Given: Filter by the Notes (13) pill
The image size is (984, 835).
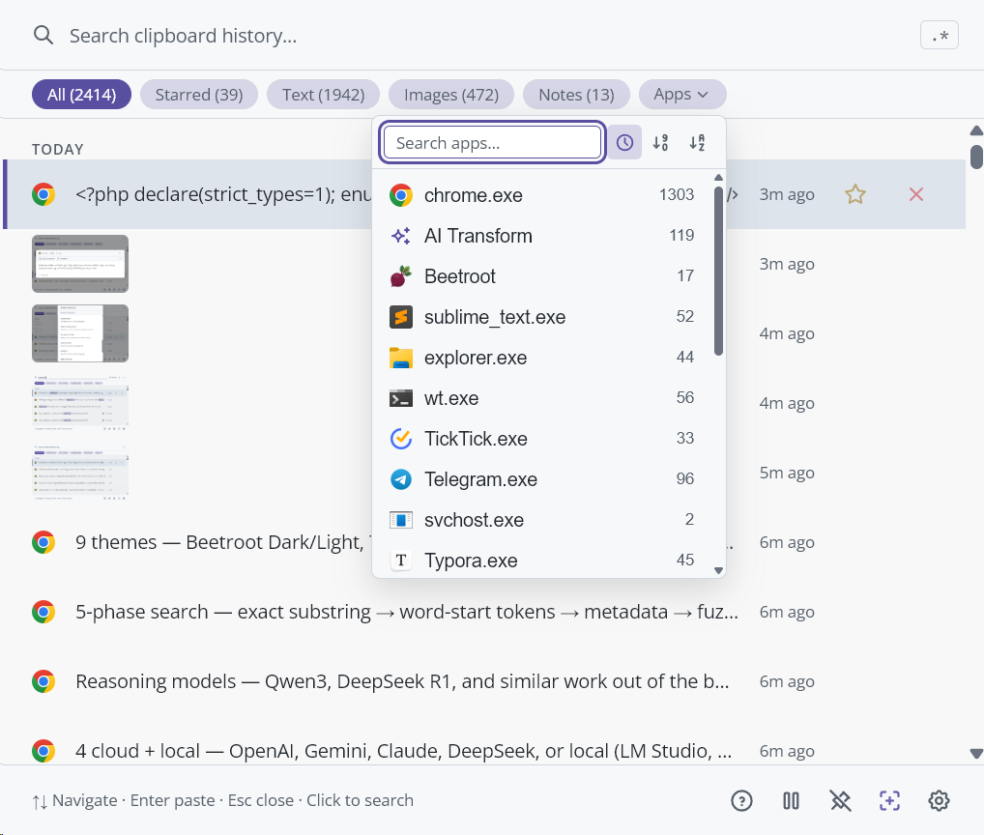Looking at the screenshot, I should tap(576, 95).
